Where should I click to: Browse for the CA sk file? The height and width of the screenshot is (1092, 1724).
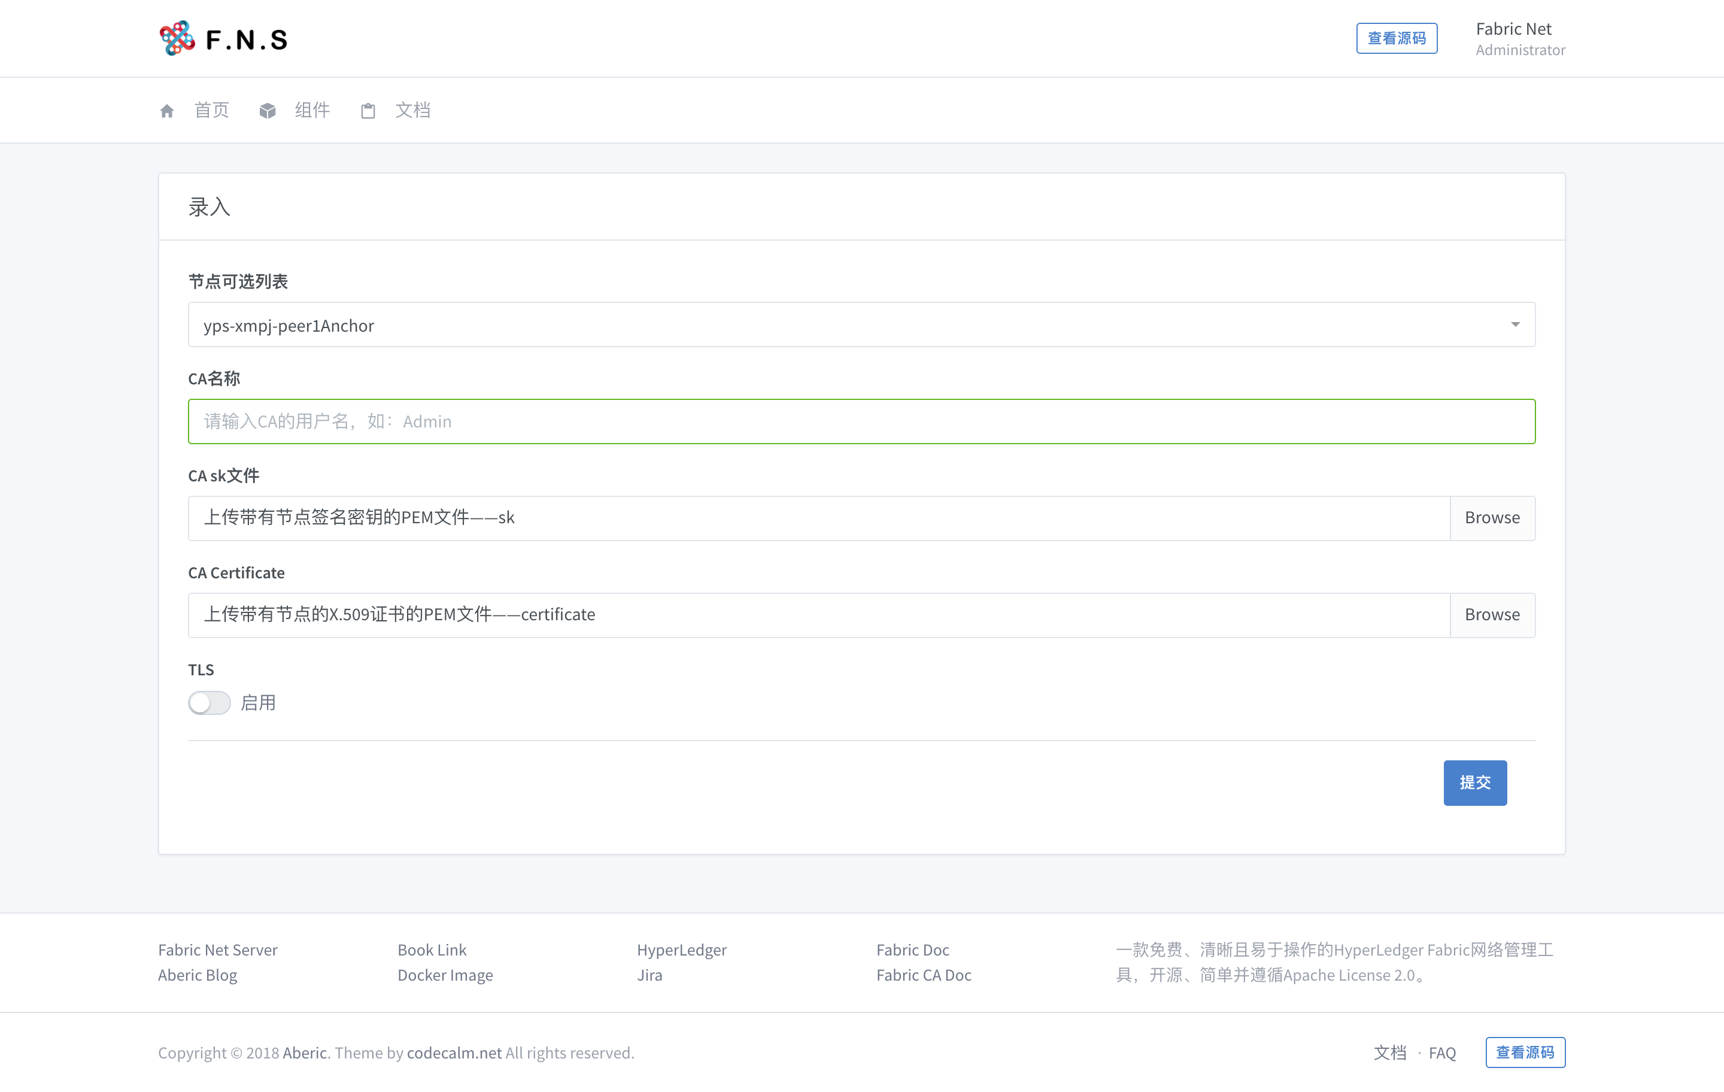pyautogui.click(x=1492, y=518)
